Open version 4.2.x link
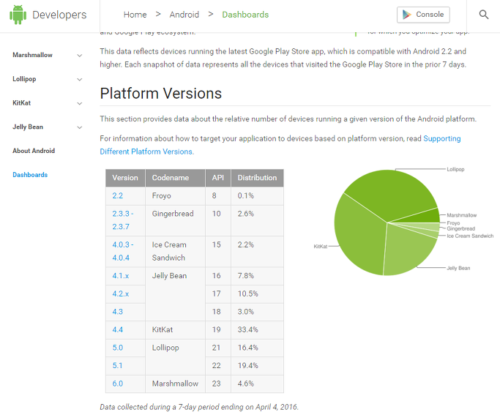 pos(120,294)
